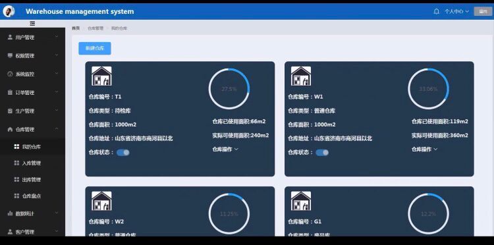
Task: Open 入库管理 in sidebar
Action: [x=32, y=163]
